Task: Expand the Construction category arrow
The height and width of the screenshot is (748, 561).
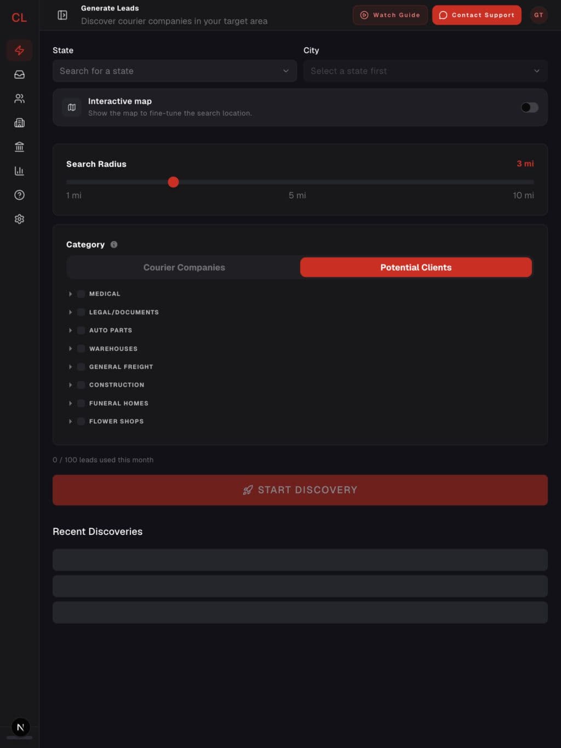Action: [x=70, y=385]
